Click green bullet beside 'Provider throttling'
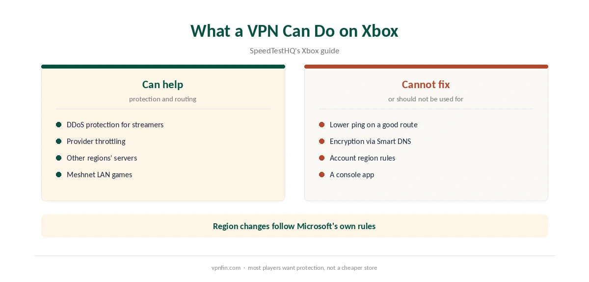 59,141
